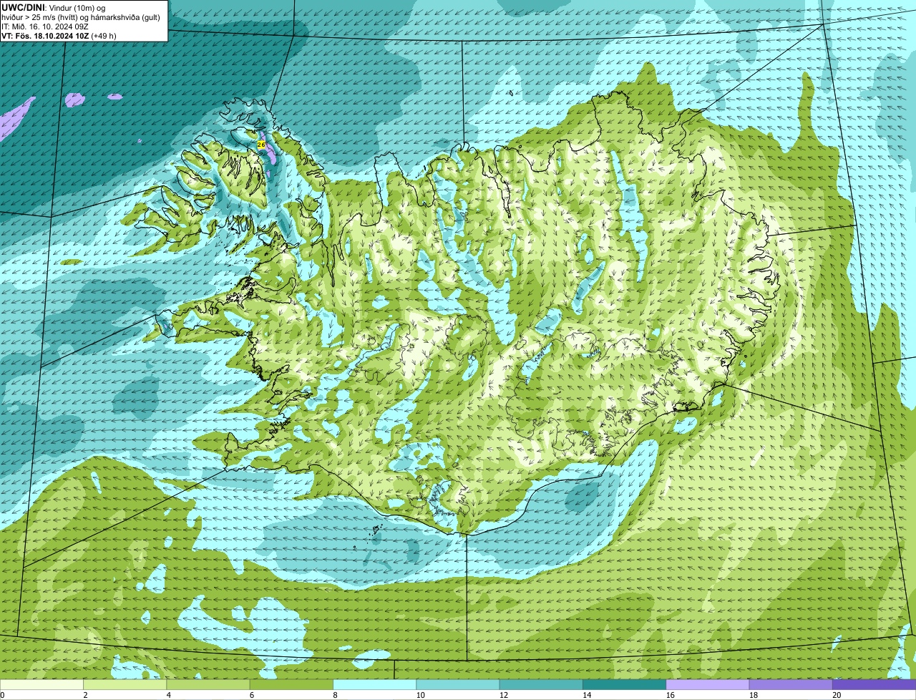Click the legend label "2"
The width and height of the screenshot is (916, 700).
pyautogui.click(x=85, y=695)
